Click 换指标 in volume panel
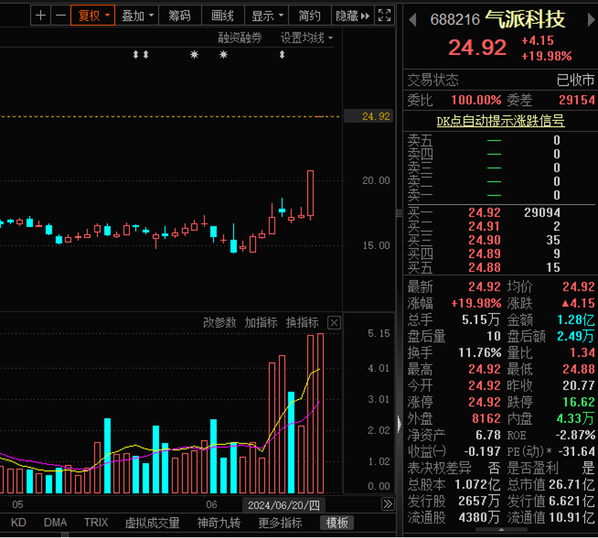Image resolution: width=598 pixels, height=538 pixels. click(x=302, y=322)
